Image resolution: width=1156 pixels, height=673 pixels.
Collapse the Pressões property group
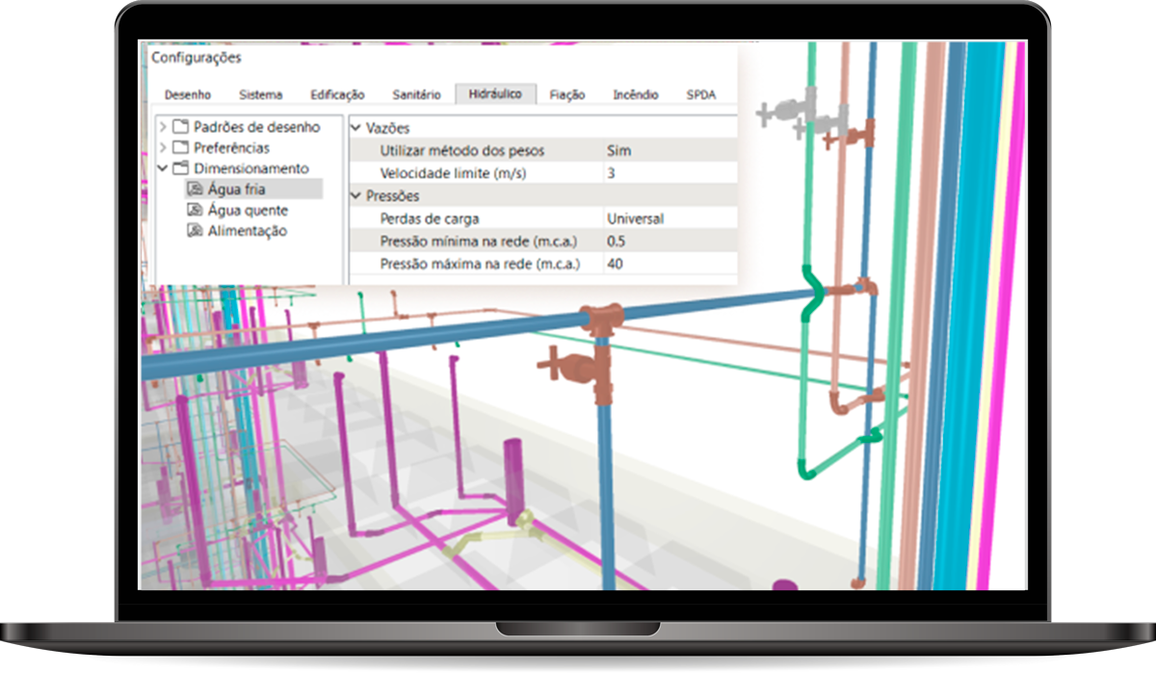pyautogui.click(x=355, y=195)
